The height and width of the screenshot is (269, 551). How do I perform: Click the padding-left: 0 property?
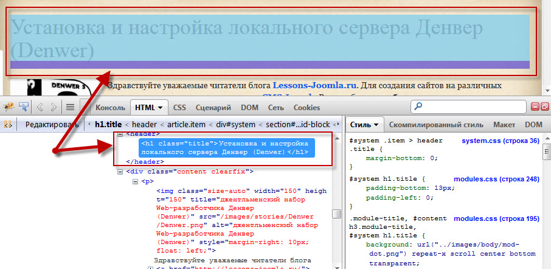pyautogui.click(x=400, y=198)
